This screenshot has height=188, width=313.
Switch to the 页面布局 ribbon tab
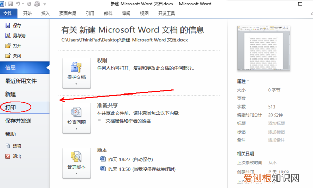click(68, 14)
